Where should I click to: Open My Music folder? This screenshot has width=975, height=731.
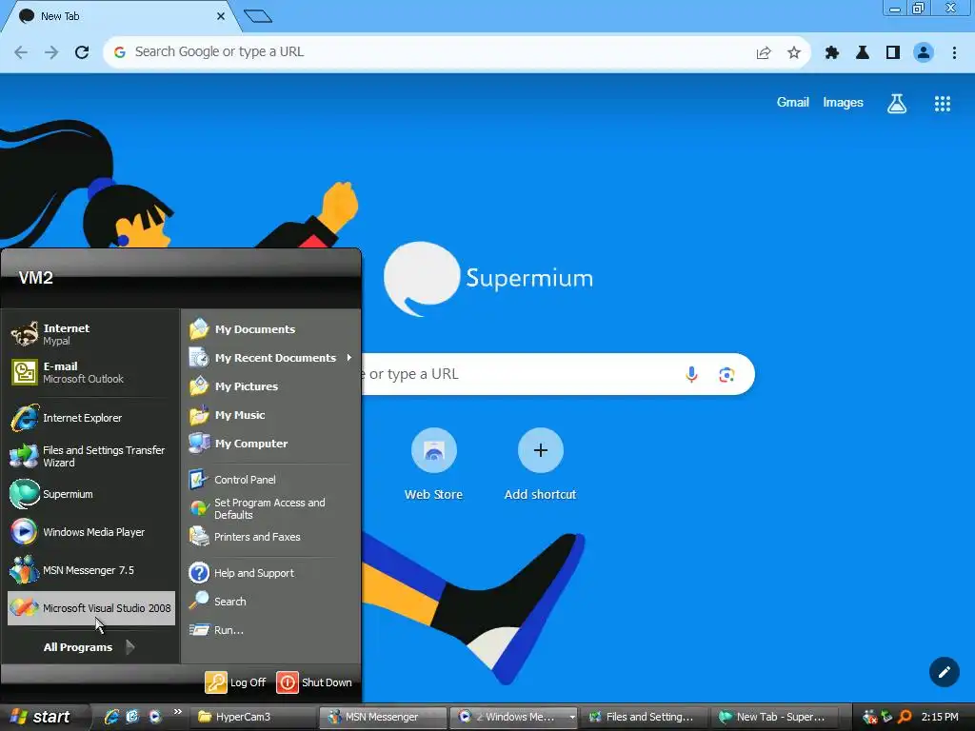[271, 415]
